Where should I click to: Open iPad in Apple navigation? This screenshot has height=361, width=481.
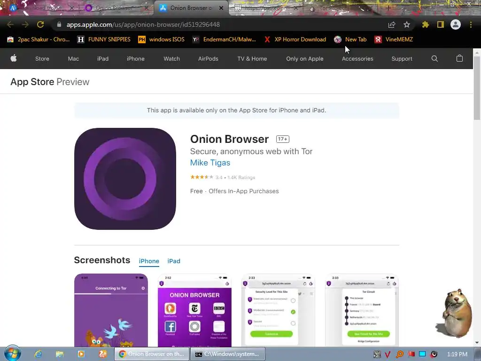pyautogui.click(x=103, y=59)
